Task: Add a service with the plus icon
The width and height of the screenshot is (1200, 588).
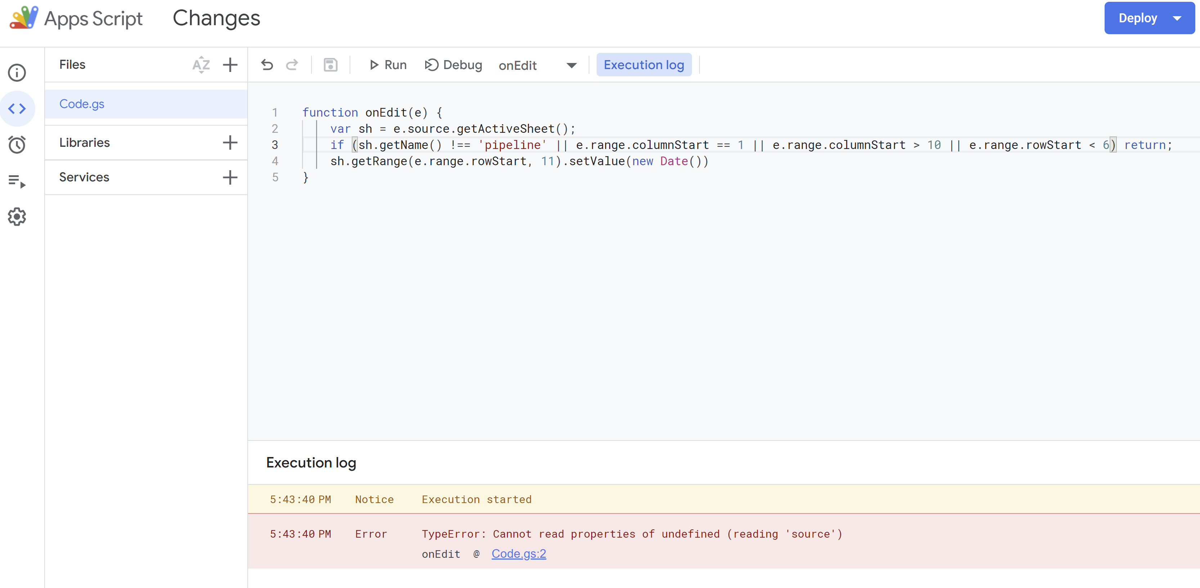Action: 230,177
